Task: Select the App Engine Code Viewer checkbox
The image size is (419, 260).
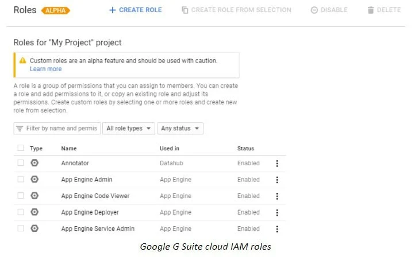Action: [x=21, y=196]
